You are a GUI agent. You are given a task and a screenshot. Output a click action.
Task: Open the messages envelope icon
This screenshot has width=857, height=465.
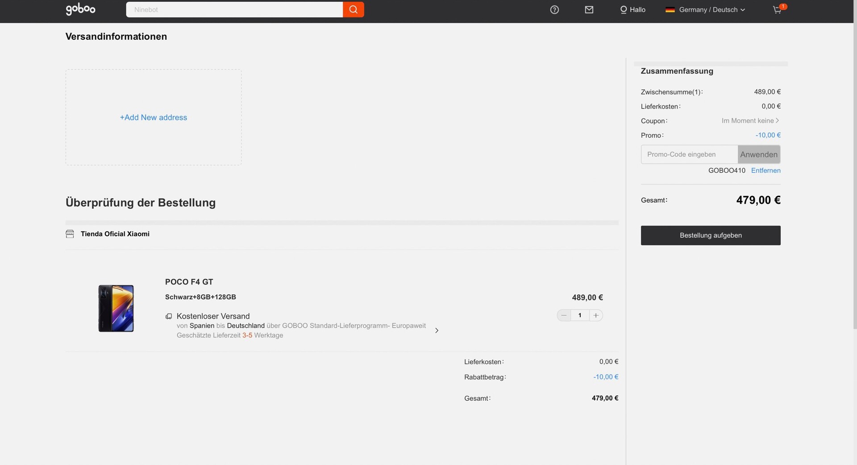(x=589, y=9)
